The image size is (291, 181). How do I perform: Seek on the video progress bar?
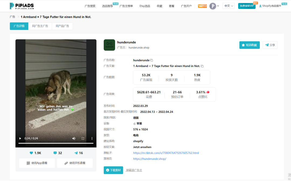[x=56, y=143]
